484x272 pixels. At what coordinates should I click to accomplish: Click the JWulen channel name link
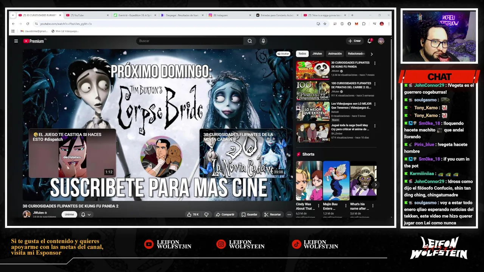pyautogui.click(x=39, y=213)
